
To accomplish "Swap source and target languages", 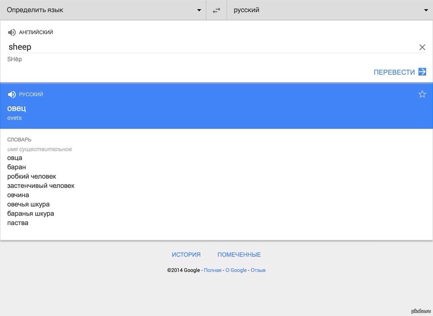I will click(x=216, y=10).
